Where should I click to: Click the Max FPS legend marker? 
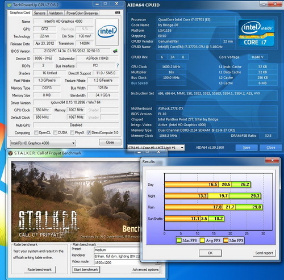coord(179,240)
